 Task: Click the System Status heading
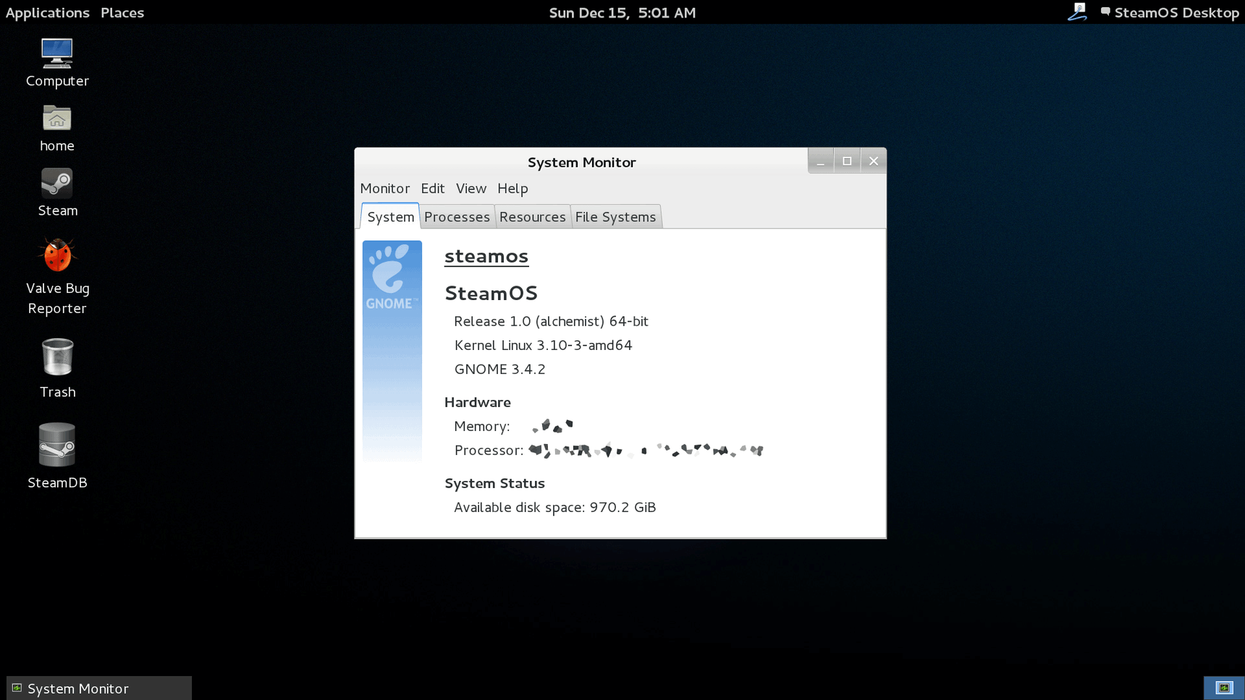pos(495,483)
